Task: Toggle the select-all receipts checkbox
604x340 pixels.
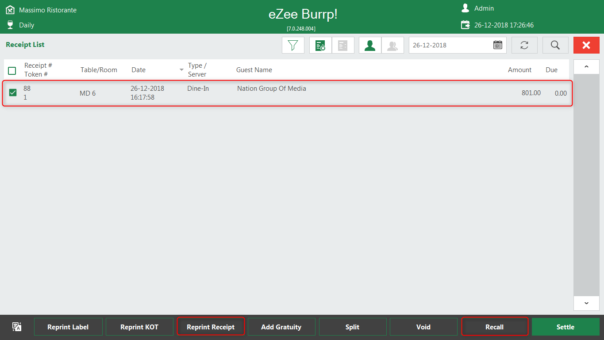Action: 12,71
